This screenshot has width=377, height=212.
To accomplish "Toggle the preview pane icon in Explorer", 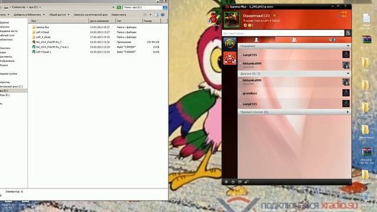I will (x=157, y=15).
